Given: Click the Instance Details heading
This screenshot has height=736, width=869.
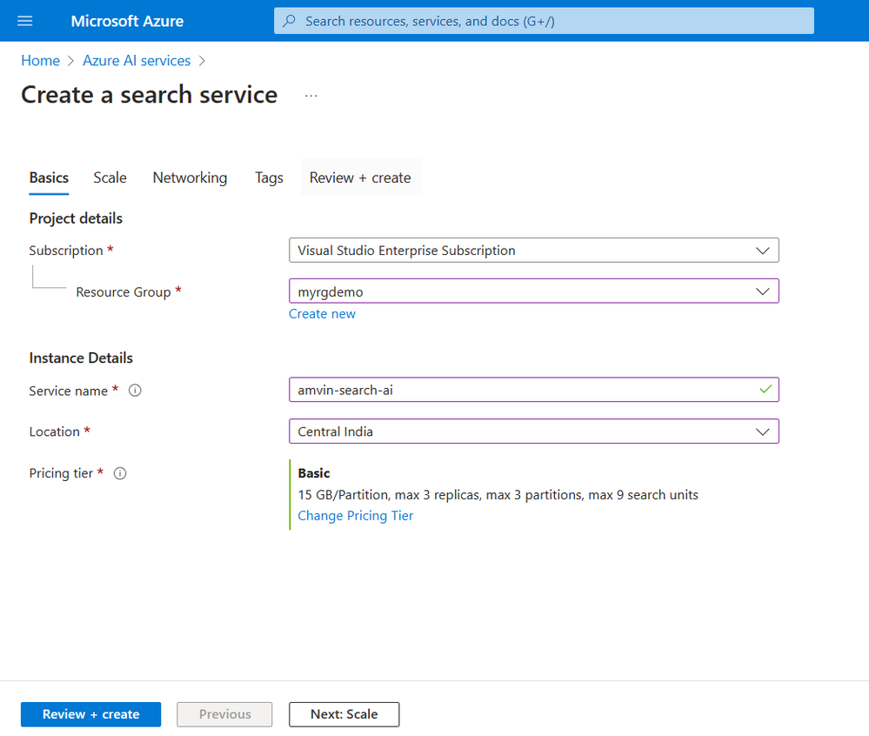Looking at the screenshot, I should tap(81, 358).
